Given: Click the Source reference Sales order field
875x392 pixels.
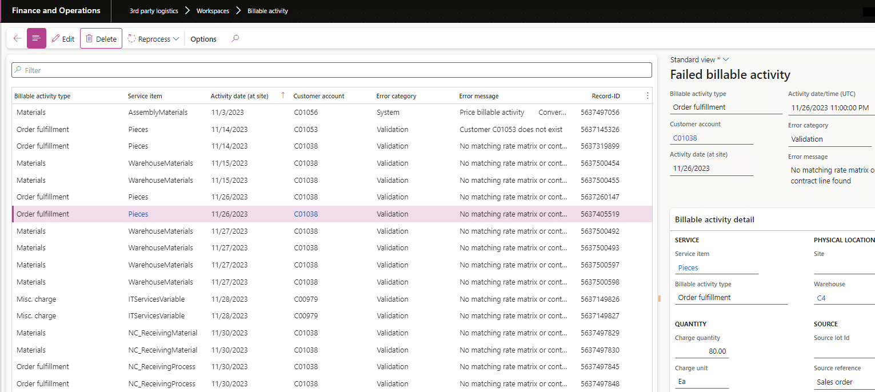Looking at the screenshot, I should point(844,382).
